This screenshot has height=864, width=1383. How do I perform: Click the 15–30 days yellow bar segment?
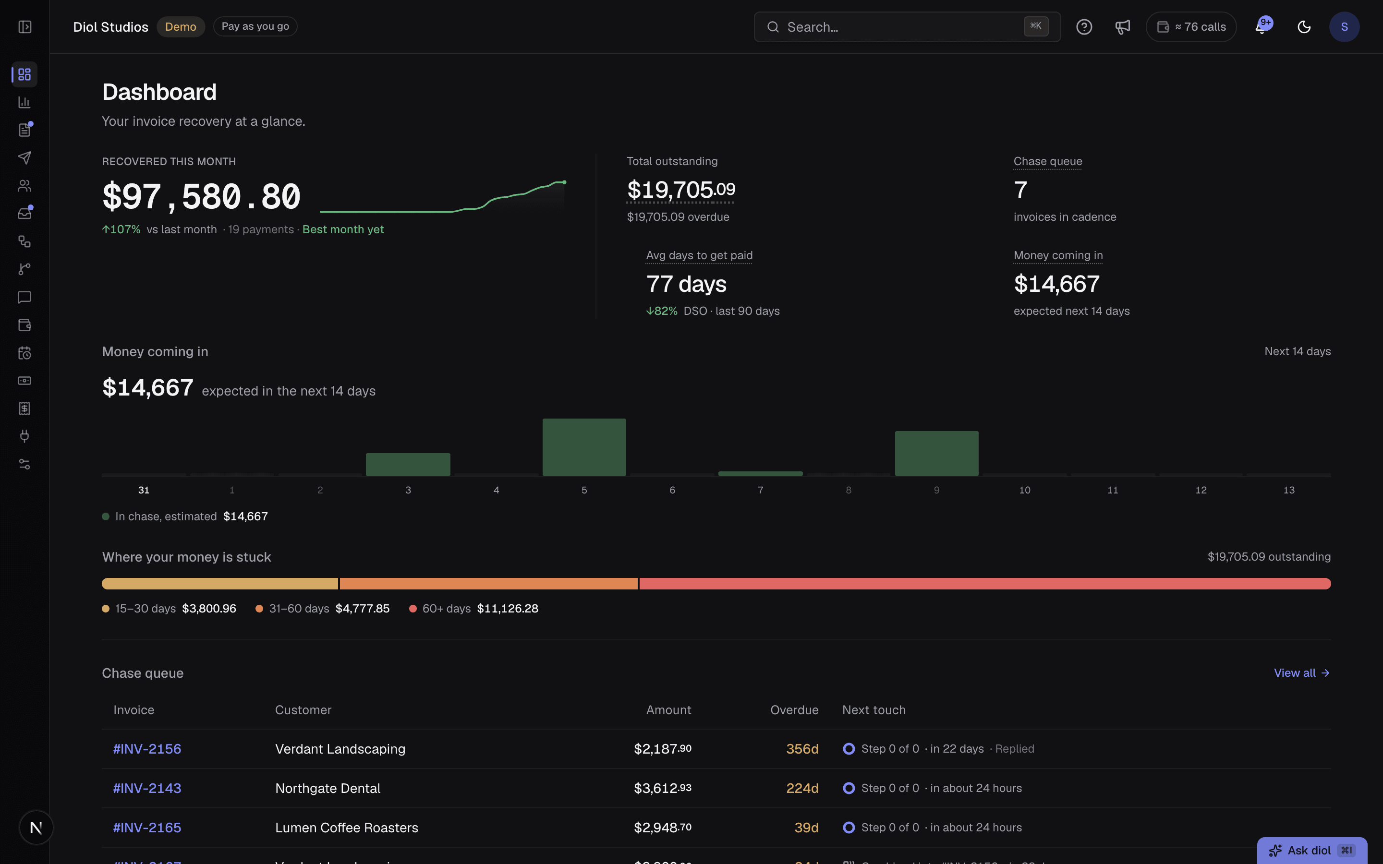[x=220, y=583]
